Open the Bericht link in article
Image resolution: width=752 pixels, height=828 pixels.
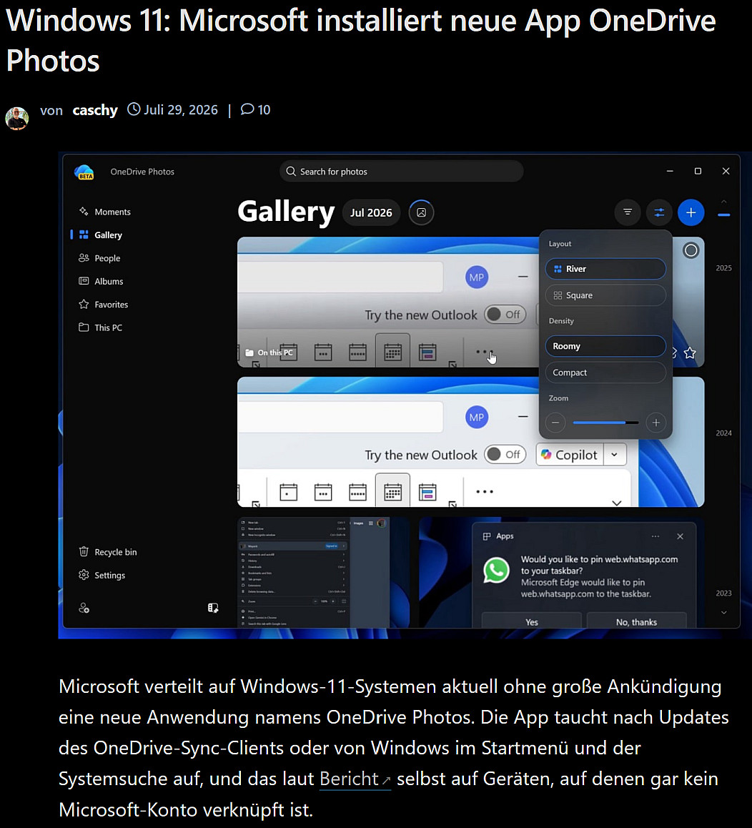pyautogui.click(x=355, y=779)
